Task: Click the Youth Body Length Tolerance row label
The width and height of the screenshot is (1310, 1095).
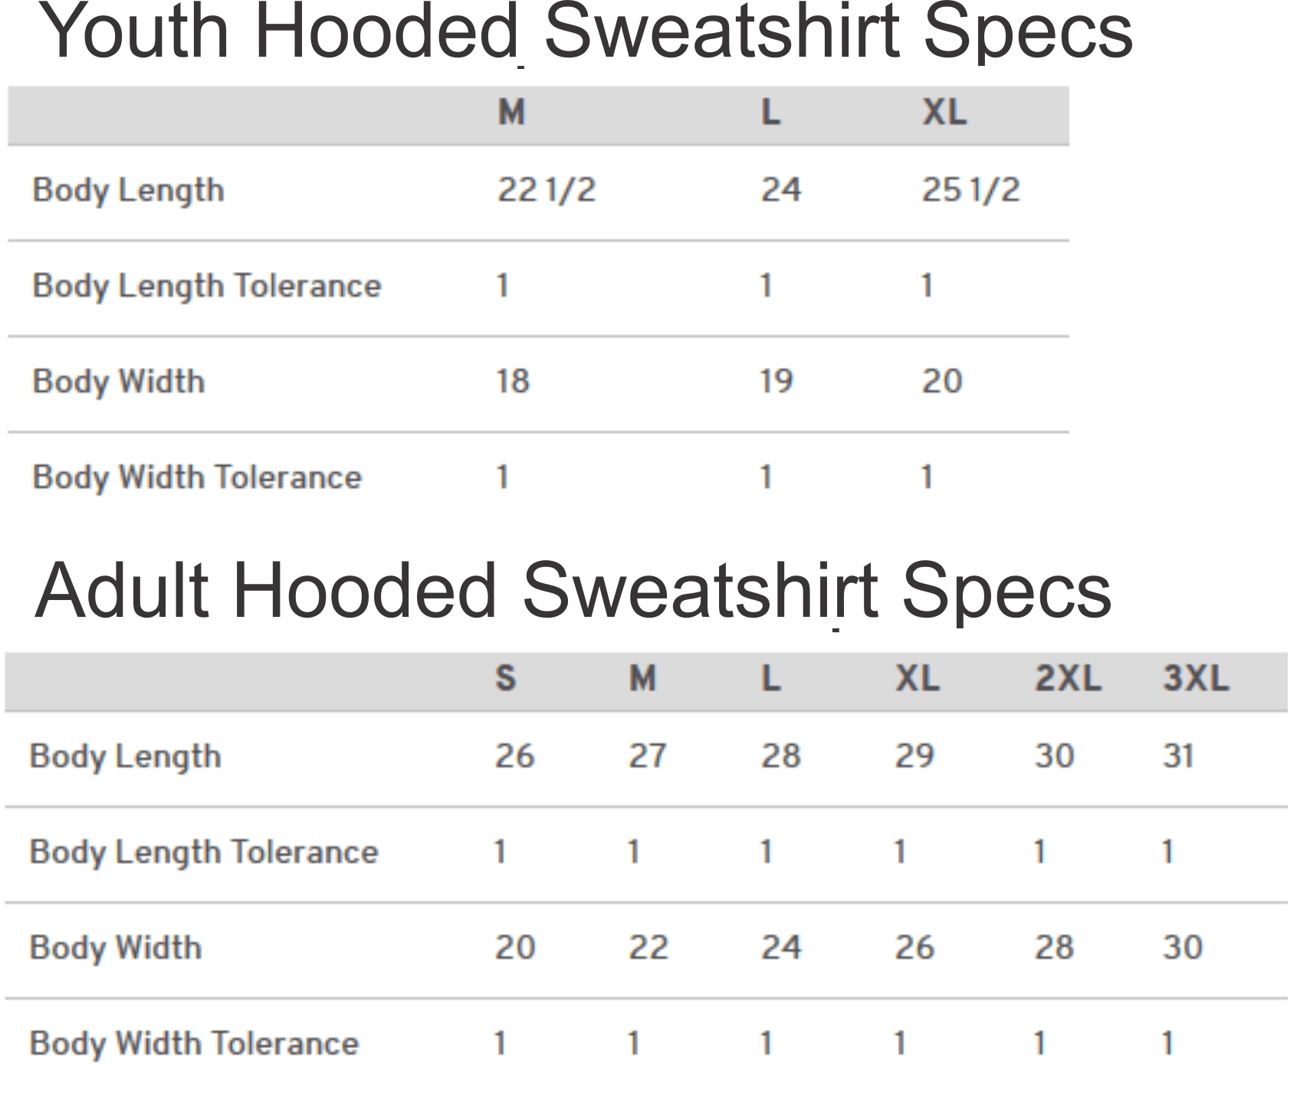Action: (206, 287)
